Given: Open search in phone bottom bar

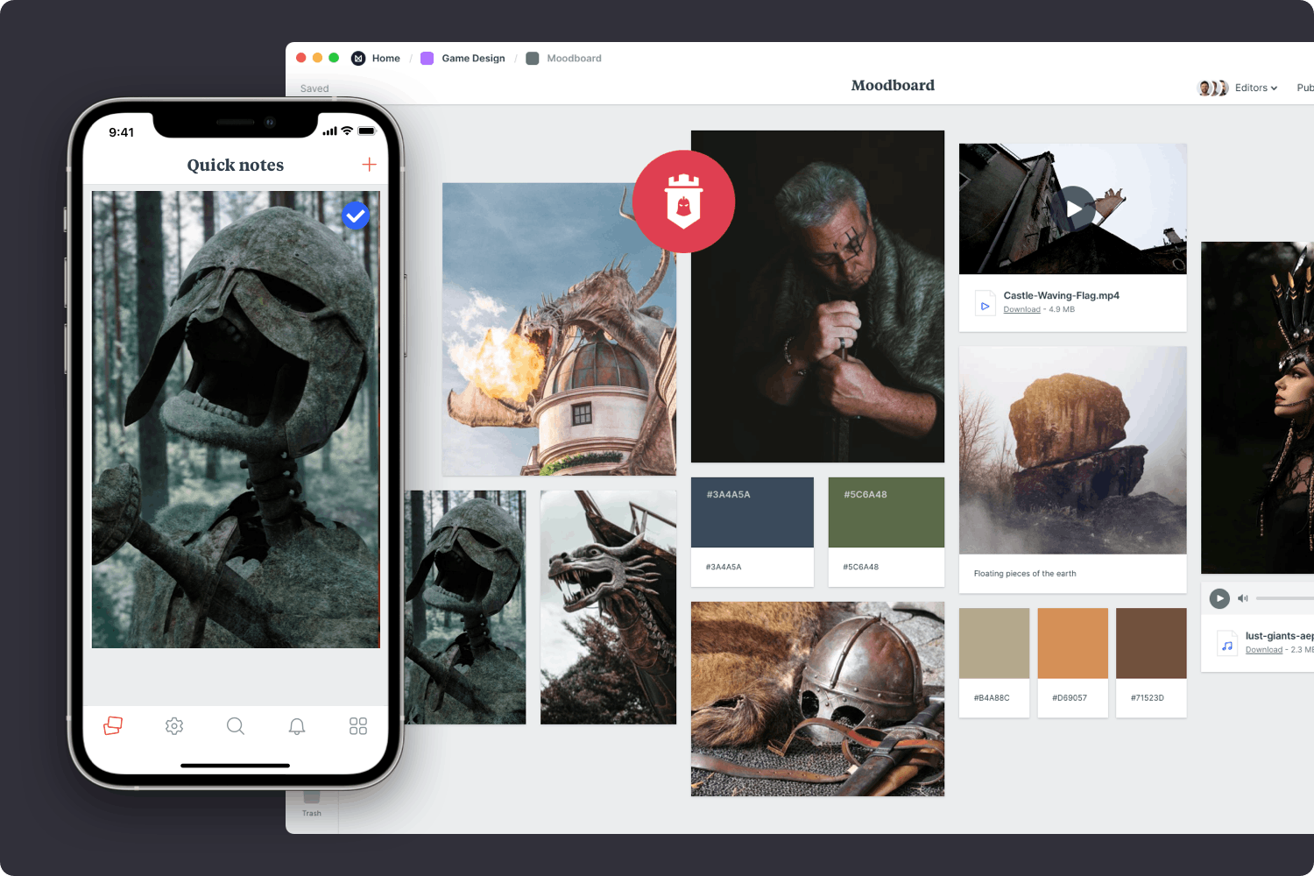Looking at the screenshot, I should tap(236, 725).
